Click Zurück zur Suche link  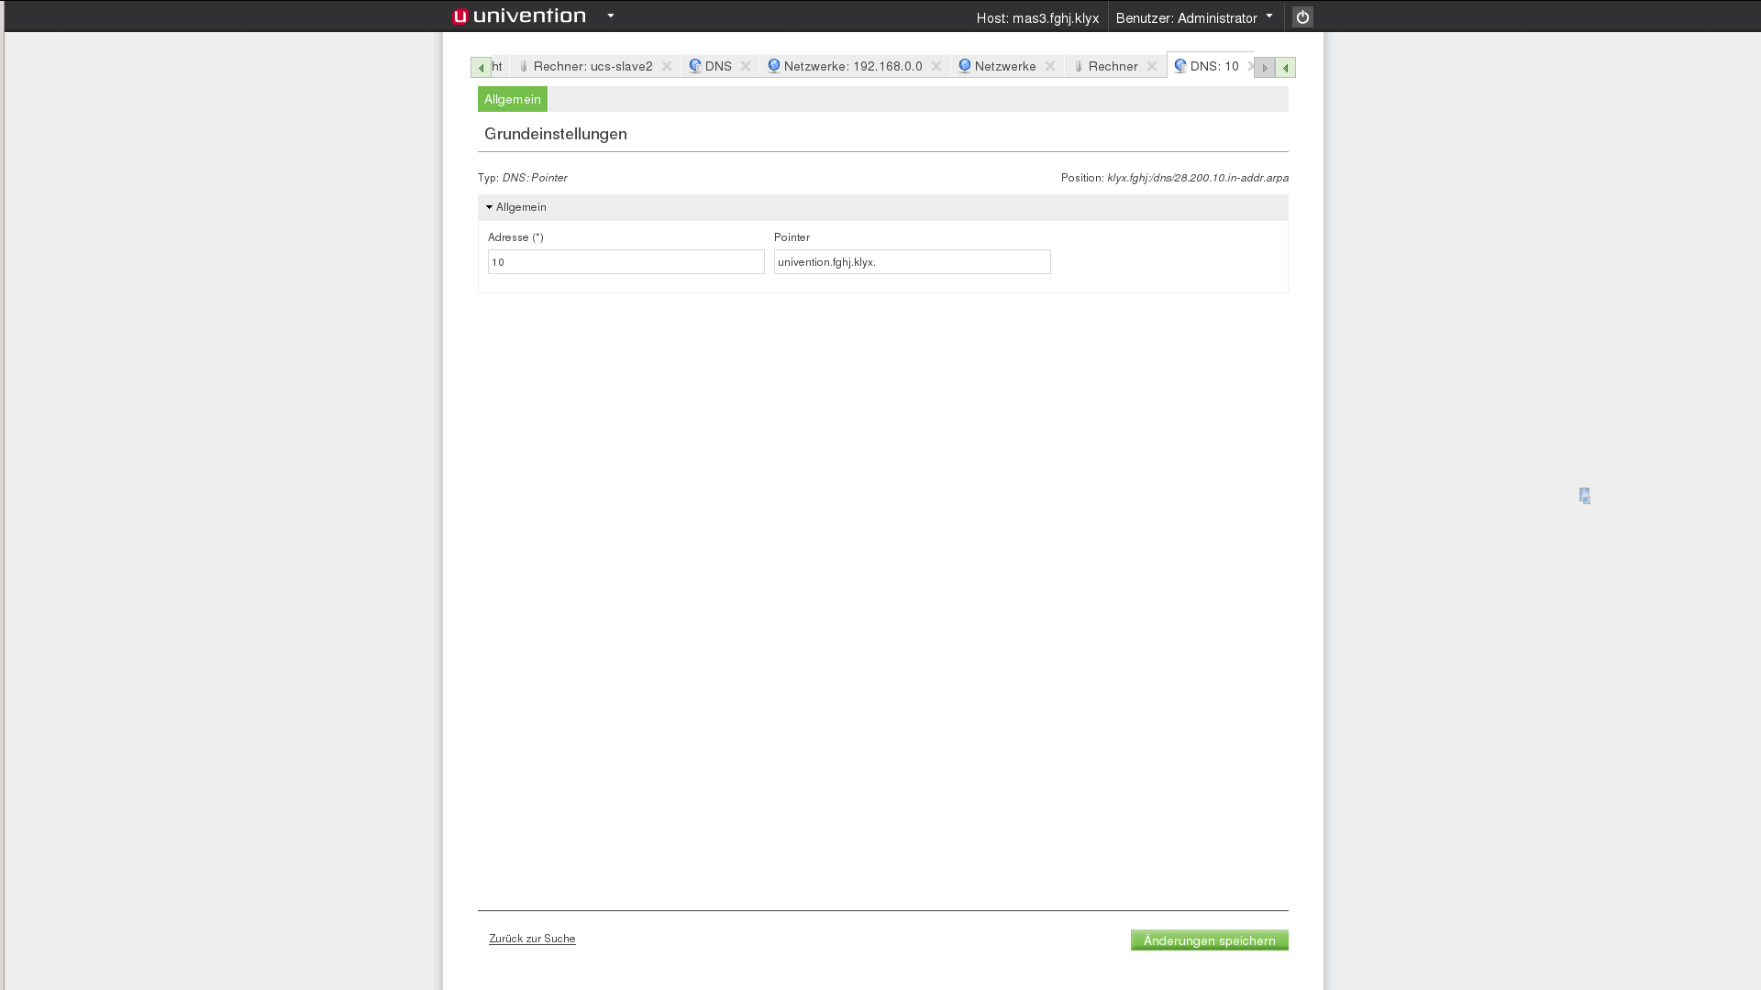click(x=532, y=939)
